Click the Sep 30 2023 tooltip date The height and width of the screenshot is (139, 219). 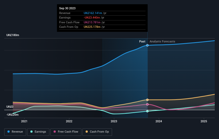(x=67, y=8)
